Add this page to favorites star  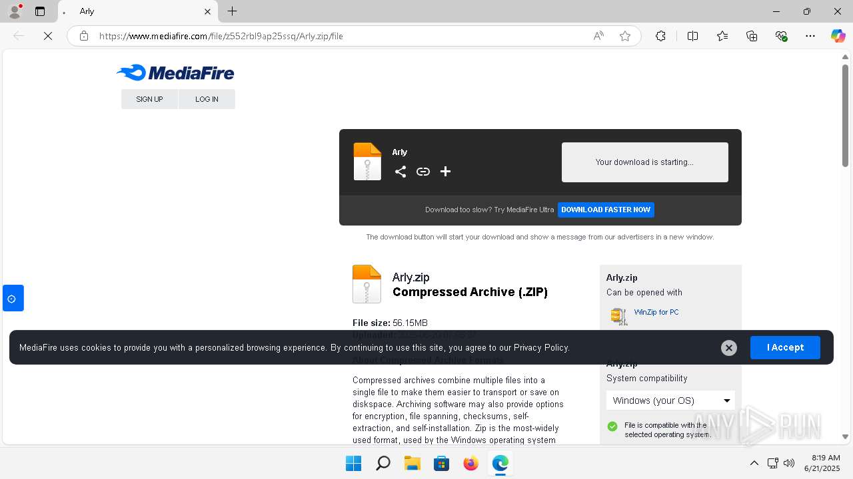tap(625, 36)
